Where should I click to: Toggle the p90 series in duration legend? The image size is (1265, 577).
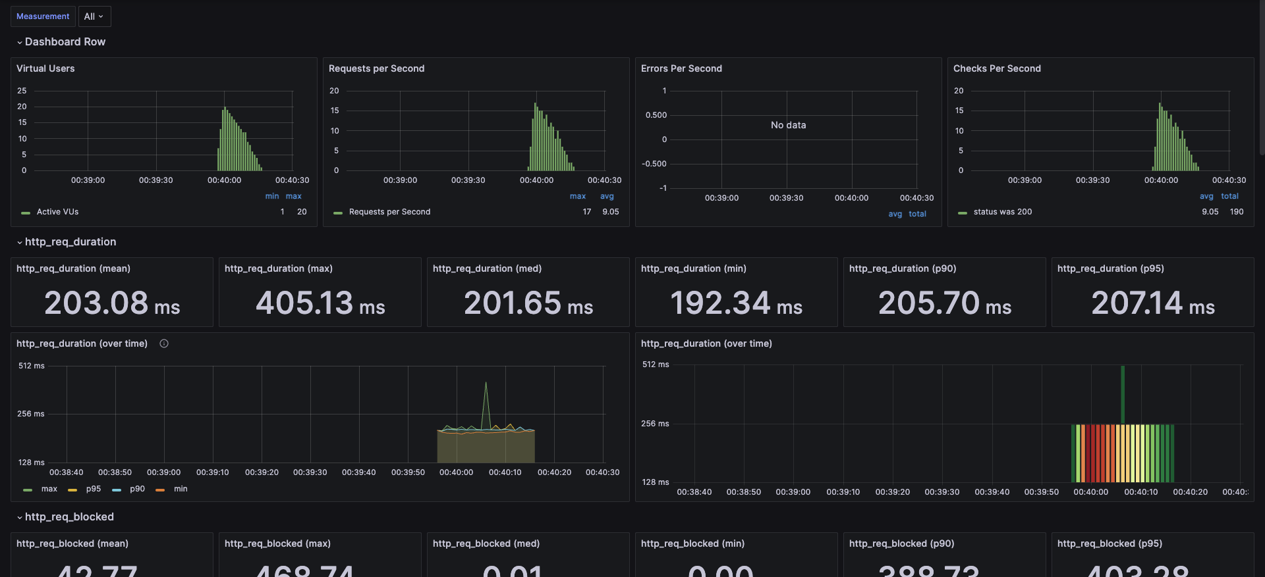(137, 489)
